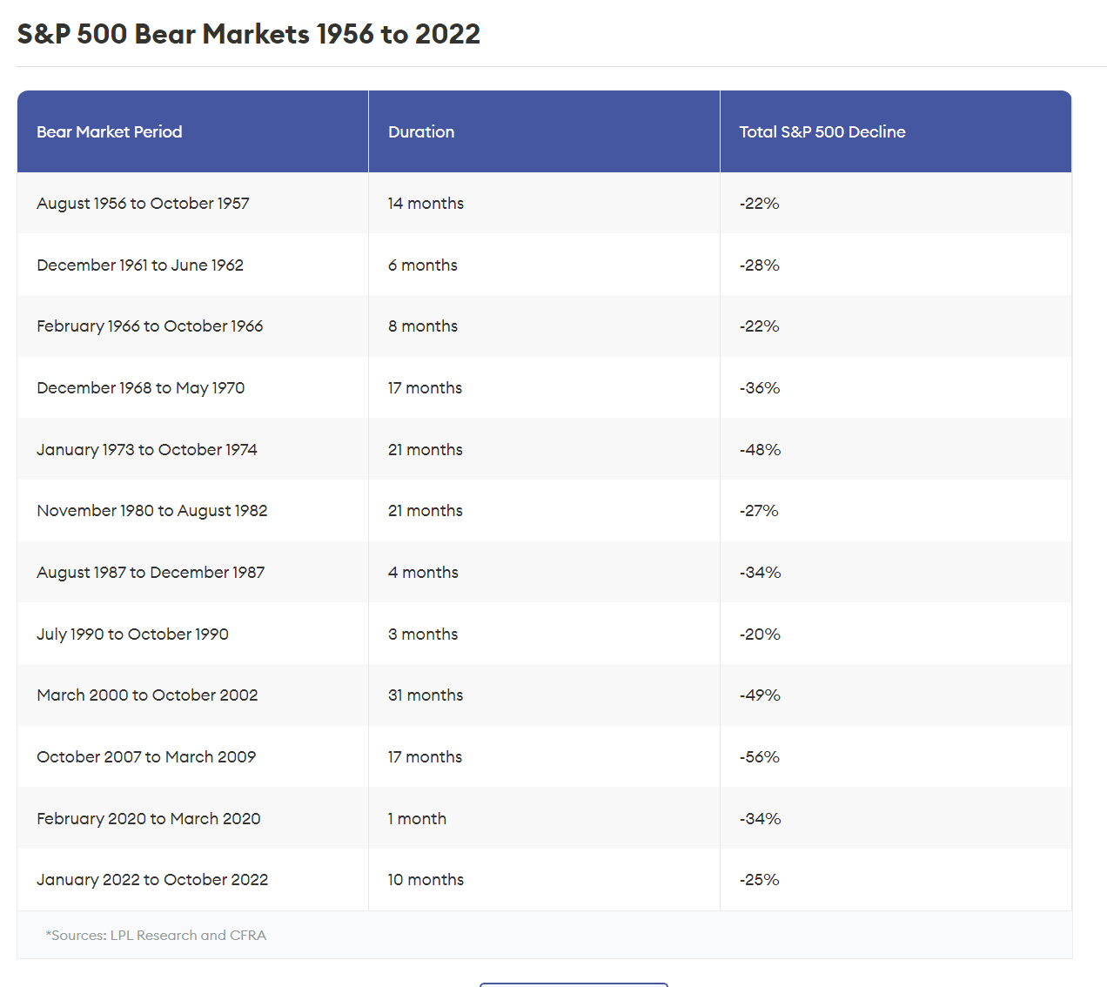This screenshot has height=987, width=1107.
Task: Click the '1 month' duration cell
Action: pyautogui.click(x=417, y=819)
